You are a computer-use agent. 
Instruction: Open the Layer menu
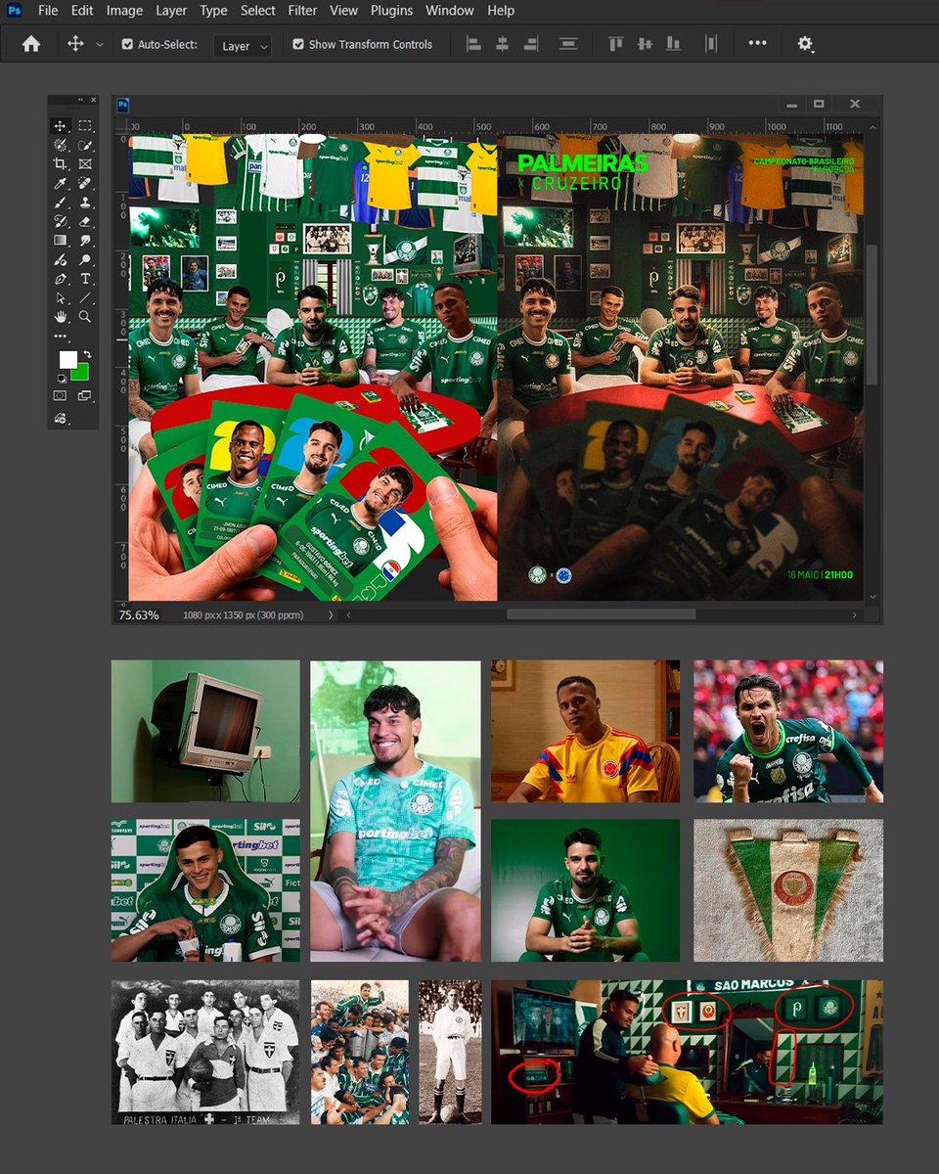(x=171, y=10)
